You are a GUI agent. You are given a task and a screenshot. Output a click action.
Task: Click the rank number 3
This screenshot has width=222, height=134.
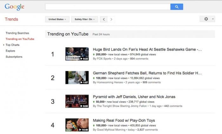point(53,101)
